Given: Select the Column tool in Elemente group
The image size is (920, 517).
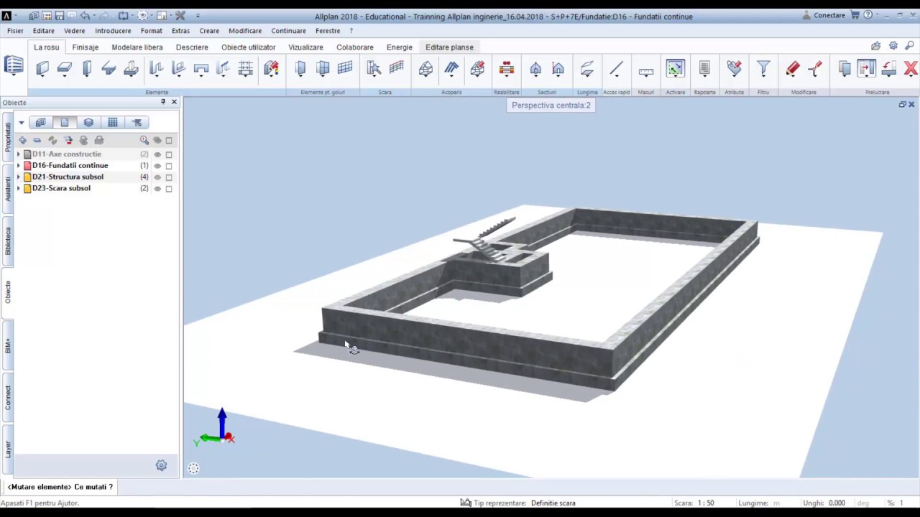Looking at the screenshot, I should click(87, 69).
